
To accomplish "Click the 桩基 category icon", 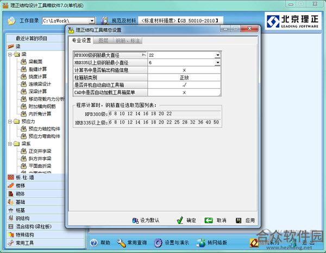I will (x=11, y=210).
